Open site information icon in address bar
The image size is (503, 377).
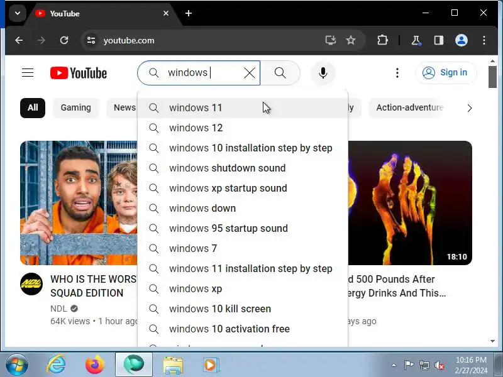[91, 40]
